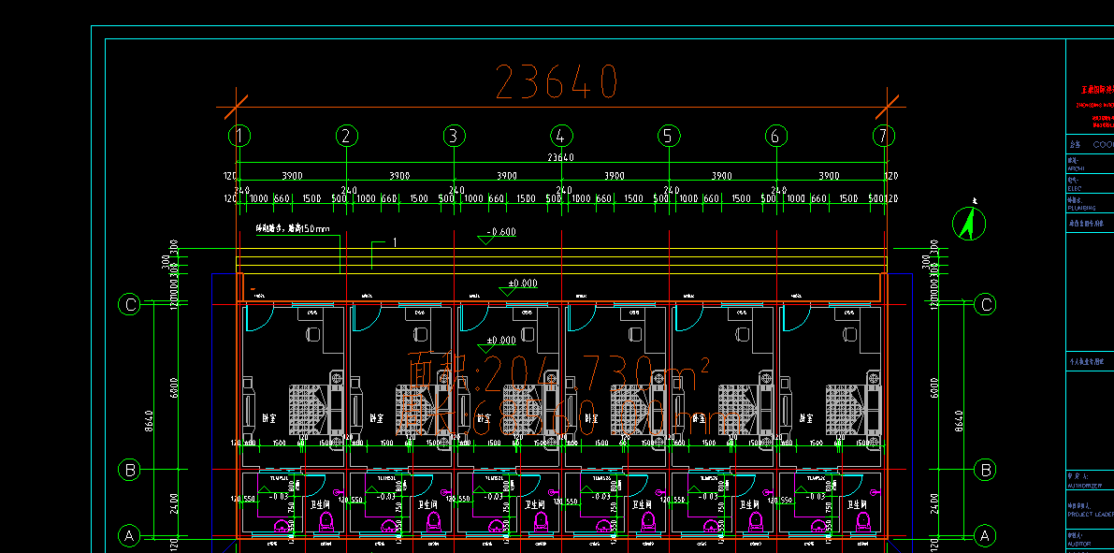Select the section cut mark labeled 1
Viewport: 1114px width, 553px height.
tap(383, 255)
